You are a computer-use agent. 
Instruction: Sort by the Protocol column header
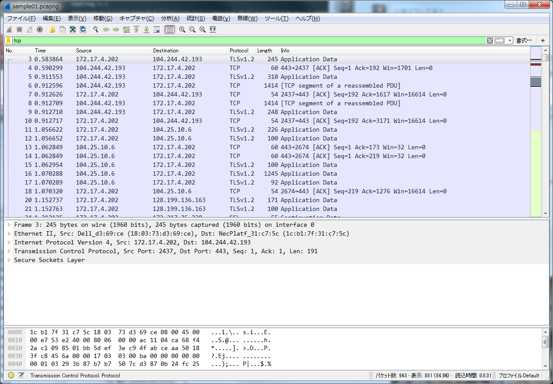point(241,51)
